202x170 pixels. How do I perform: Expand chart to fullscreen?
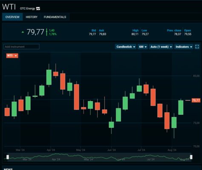(x=197, y=47)
